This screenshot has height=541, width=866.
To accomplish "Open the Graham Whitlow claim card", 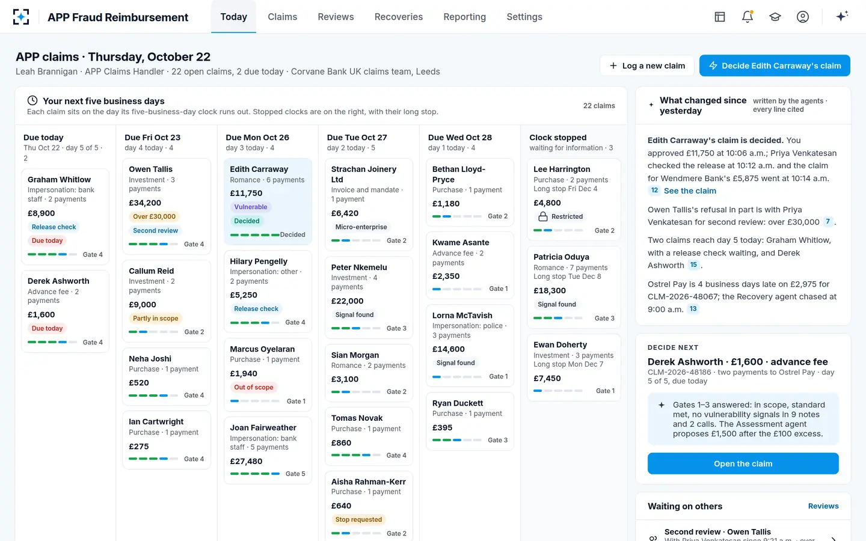I will point(65,216).
